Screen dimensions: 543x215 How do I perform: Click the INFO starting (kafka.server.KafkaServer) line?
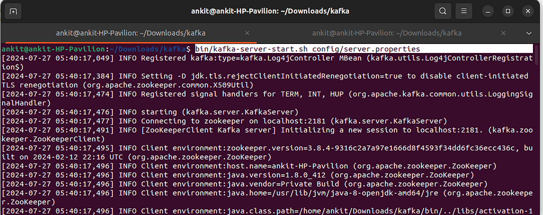click(x=150, y=112)
